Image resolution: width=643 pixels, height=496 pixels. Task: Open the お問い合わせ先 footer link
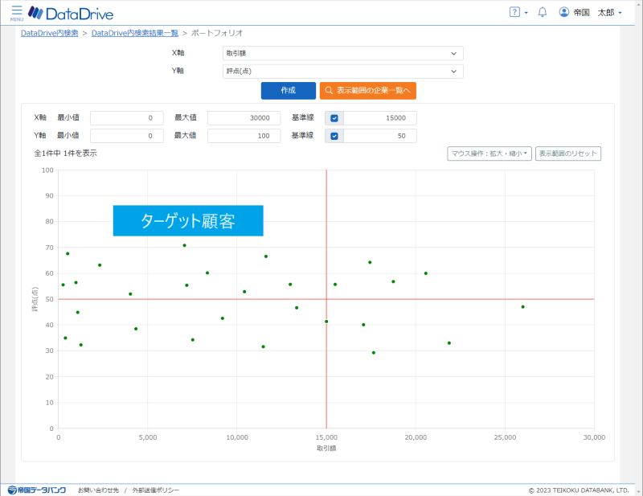(98, 490)
